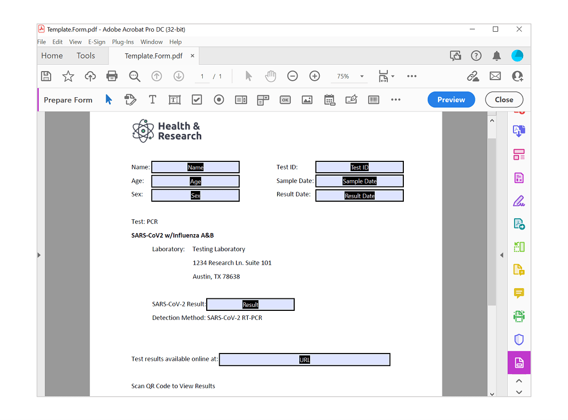Add a Barcode field
Viewport: 568px width, 420px height.
pyautogui.click(x=373, y=99)
